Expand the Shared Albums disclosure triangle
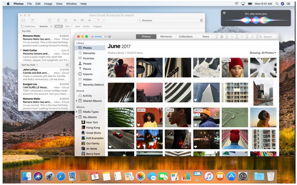 pos(77,101)
